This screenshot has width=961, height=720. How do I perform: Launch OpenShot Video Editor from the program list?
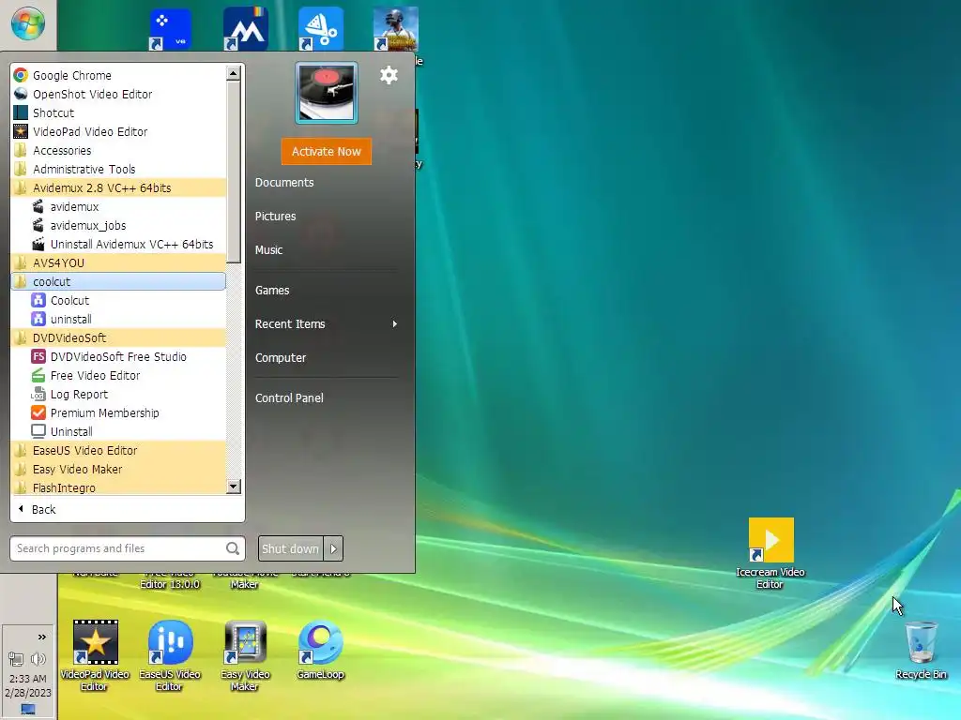(x=119, y=95)
